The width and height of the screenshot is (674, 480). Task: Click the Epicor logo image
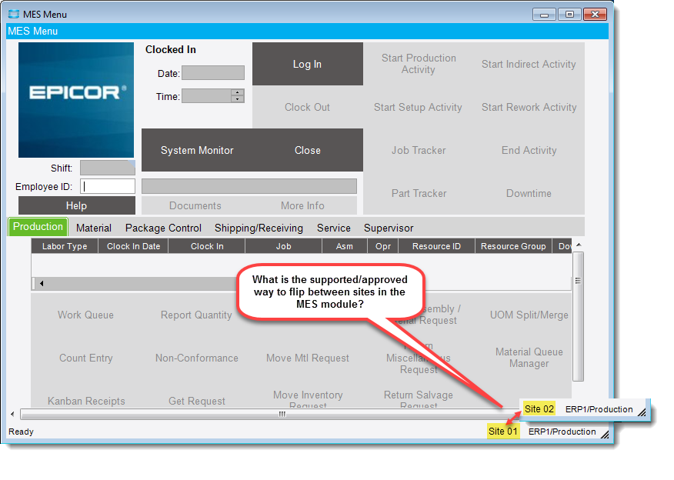click(76, 100)
